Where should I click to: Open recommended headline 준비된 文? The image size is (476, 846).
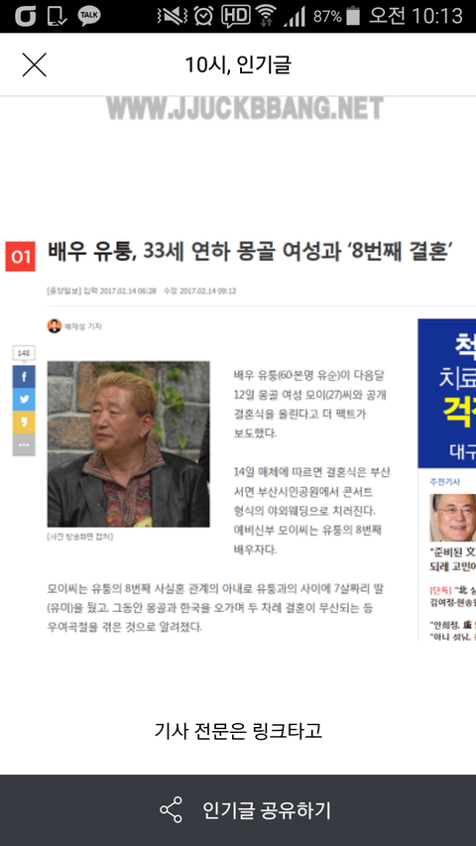coord(453,559)
